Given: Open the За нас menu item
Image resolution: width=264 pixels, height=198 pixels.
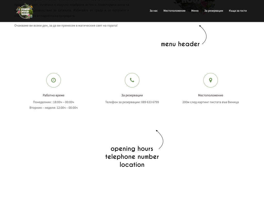Looking at the screenshot, I should pos(153,11).
